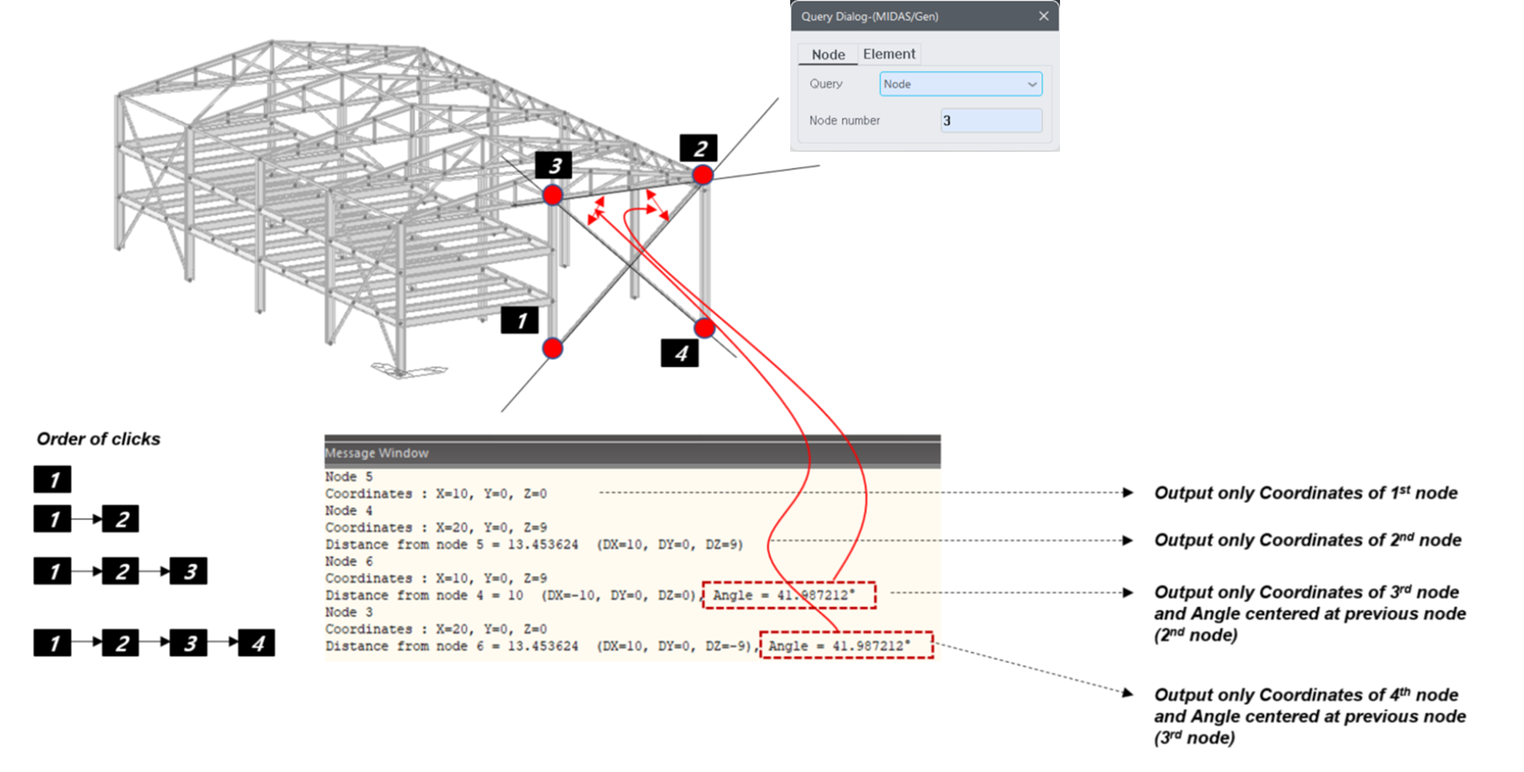This screenshot has height=772, width=1524.
Task: Click the Node number input showing 3
Action: click(x=991, y=120)
